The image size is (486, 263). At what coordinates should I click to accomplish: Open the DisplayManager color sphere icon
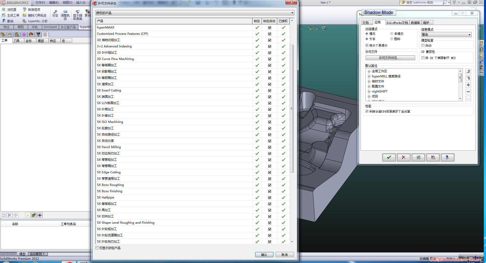(31, 35)
